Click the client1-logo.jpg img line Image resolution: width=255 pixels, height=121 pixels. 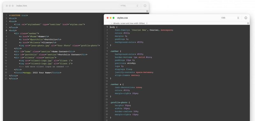click(46, 60)
